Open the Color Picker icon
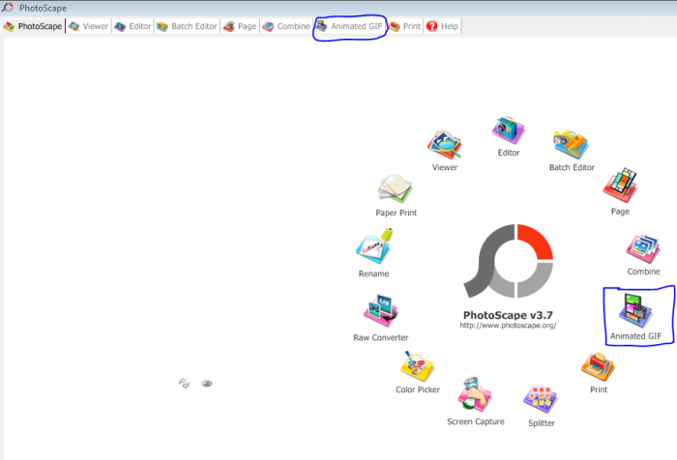Image resolution: width=677 pixels, height=460 pixels. pyautogui.click(x=417, y=366)
